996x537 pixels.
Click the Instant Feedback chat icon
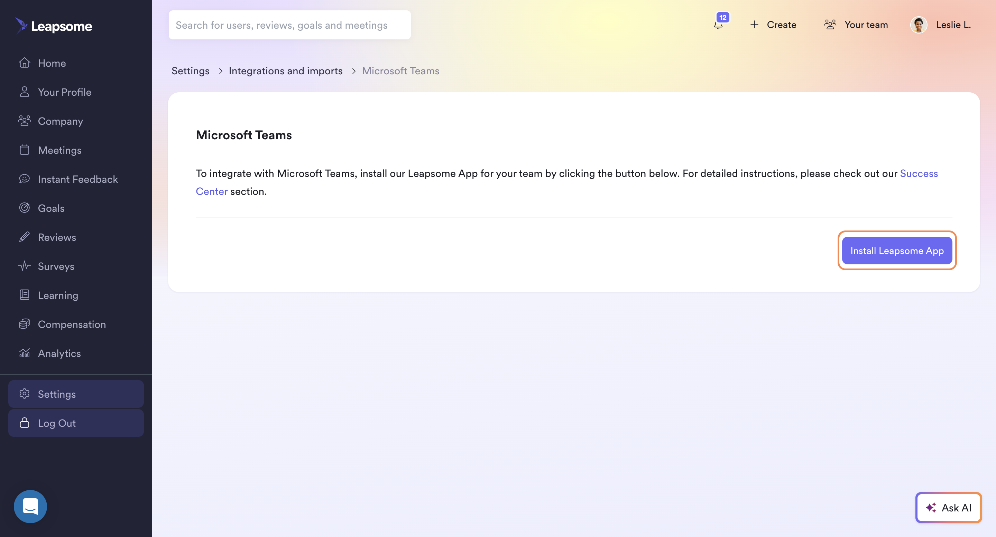[24, 179]
